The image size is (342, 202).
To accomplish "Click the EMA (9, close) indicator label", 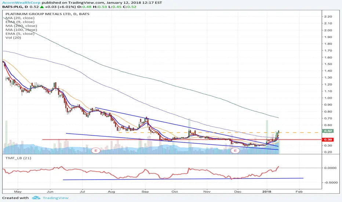I will [x=20, y=22].
